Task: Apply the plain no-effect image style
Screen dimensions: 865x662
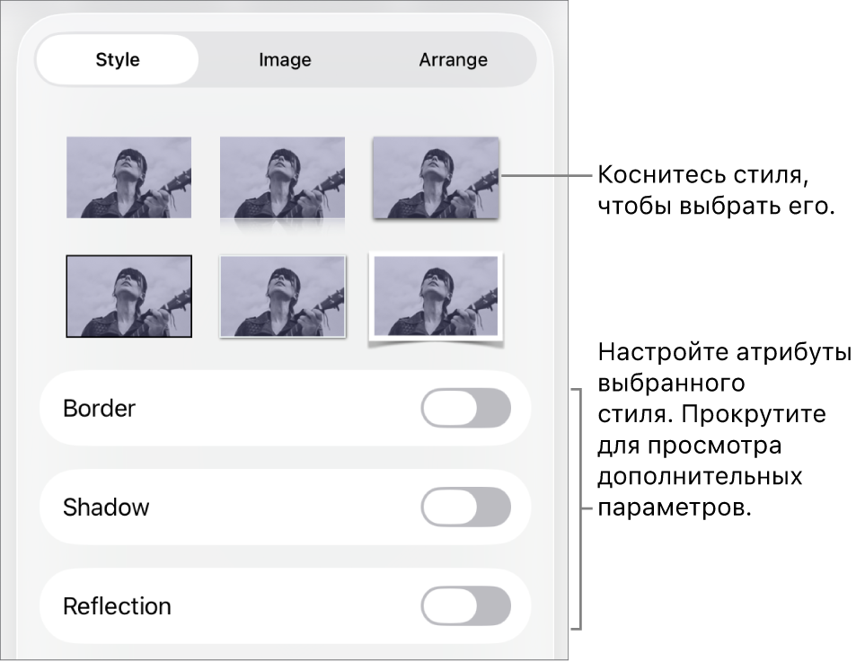Action: 128,177
